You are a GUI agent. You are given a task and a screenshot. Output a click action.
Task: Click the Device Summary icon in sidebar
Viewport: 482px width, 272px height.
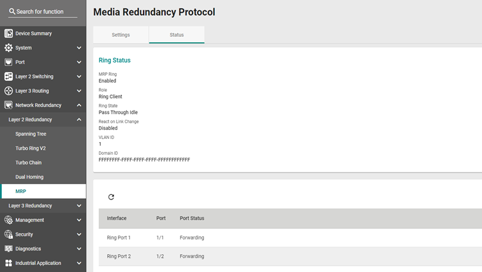point(9,33)
